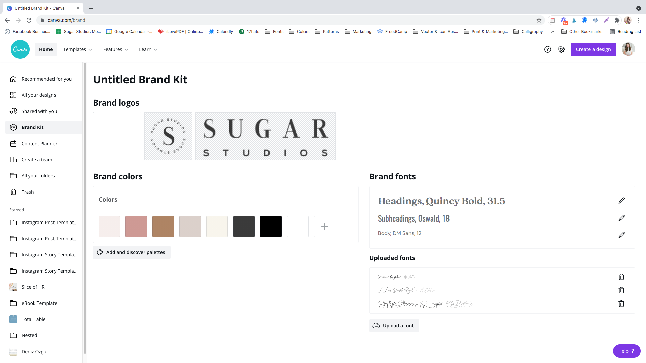Click the Brand Kit sidebar icon

[13, 127]
